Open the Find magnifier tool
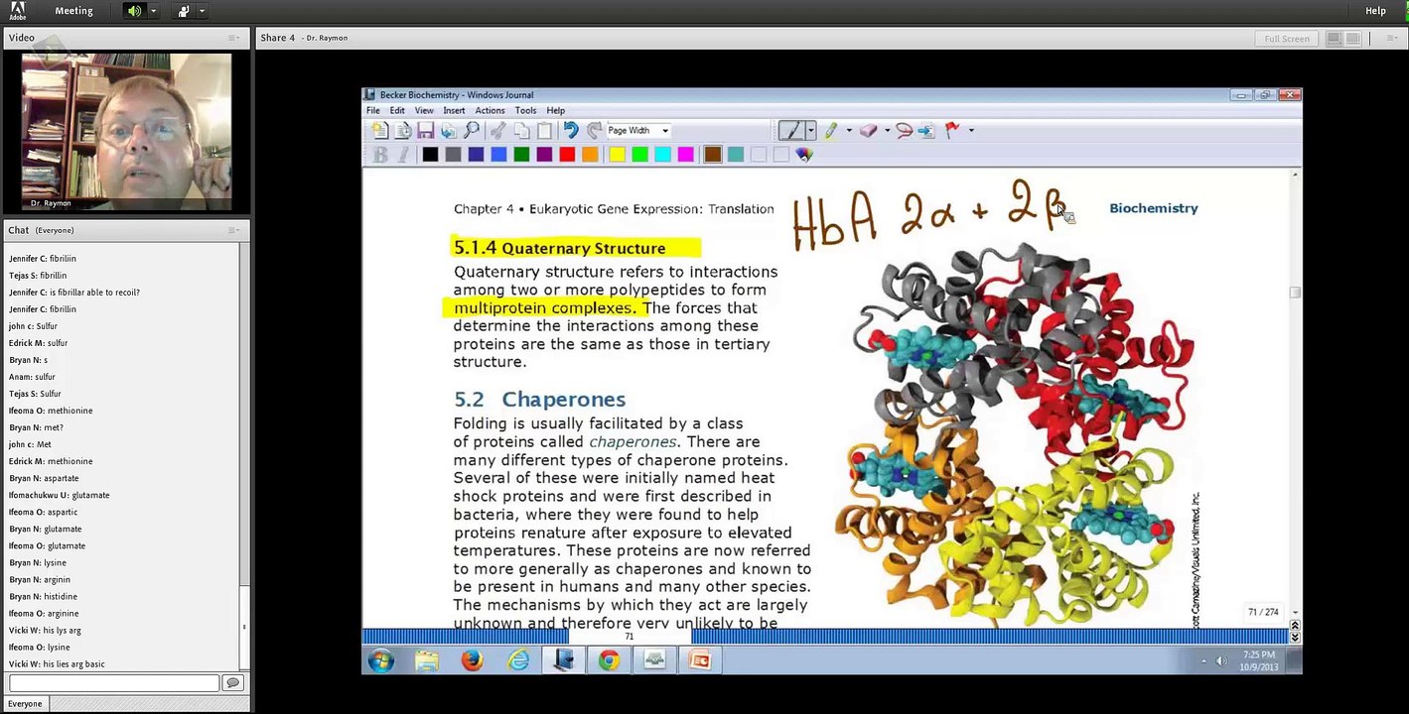The width and height of the screenshot is (1409, 714). (472, 131)
